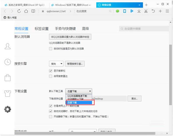Open the hamburger main menu
This screenshot has width=173, height=136.
tap(167, 11)
